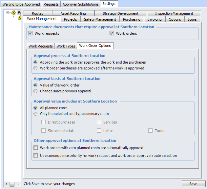Collapse the root tree node
Image resolution: width=207 pixels, height=189 pixels.
8,13
